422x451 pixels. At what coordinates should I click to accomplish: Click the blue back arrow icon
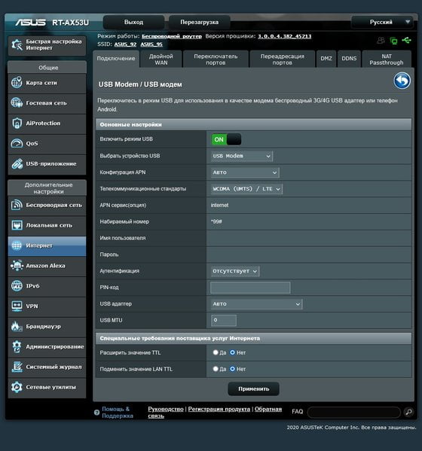point(402,81)
